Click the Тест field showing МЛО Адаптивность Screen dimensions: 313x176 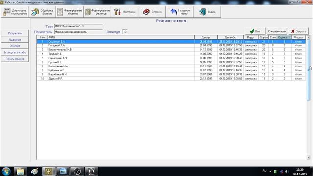(x=78, y=26)
